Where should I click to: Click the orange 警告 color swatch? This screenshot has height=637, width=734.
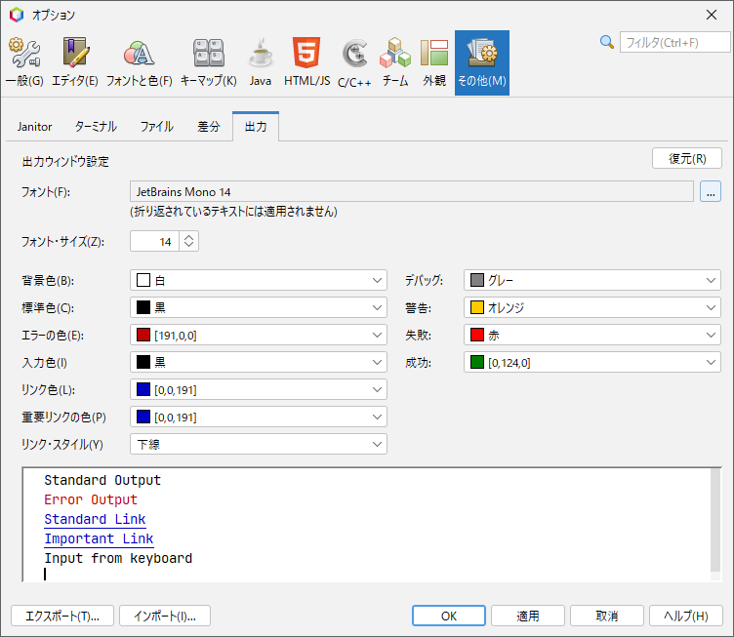pyautogui.click(x=477, y=307)
